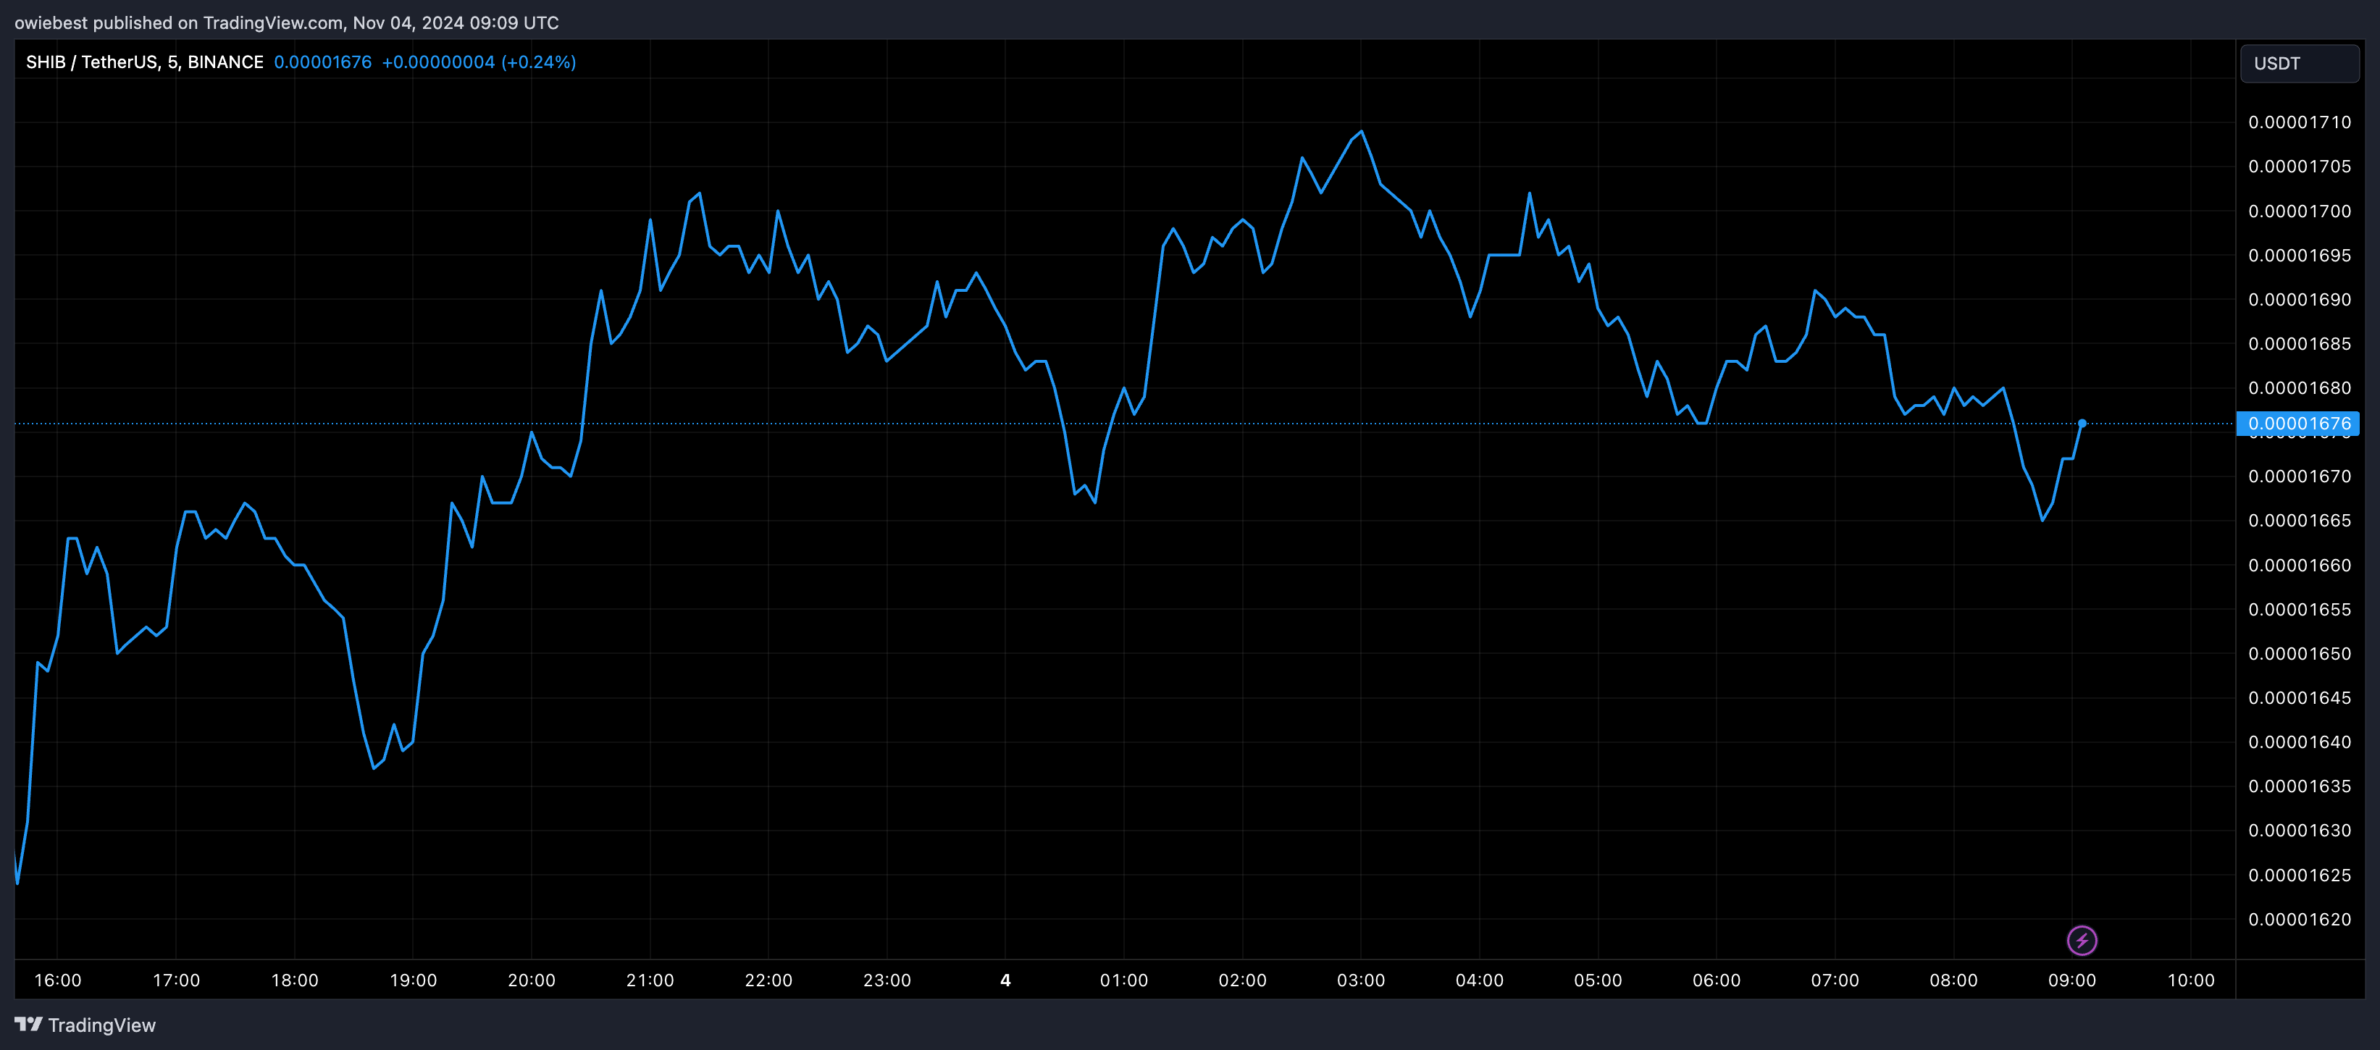Click the 0.00001630 price axis label
The image size is (2380, 1050).
(2300, 830)
